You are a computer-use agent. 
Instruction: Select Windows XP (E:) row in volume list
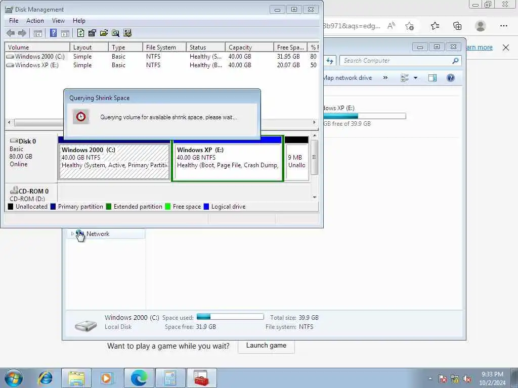pos(162,65)
